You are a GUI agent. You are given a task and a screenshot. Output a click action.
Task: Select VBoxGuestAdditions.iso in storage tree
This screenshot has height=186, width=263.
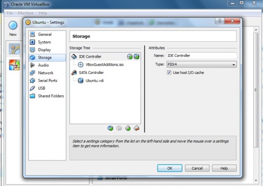105,65
